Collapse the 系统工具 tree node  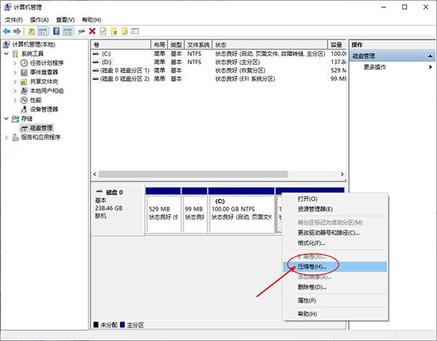click(7, 53)
